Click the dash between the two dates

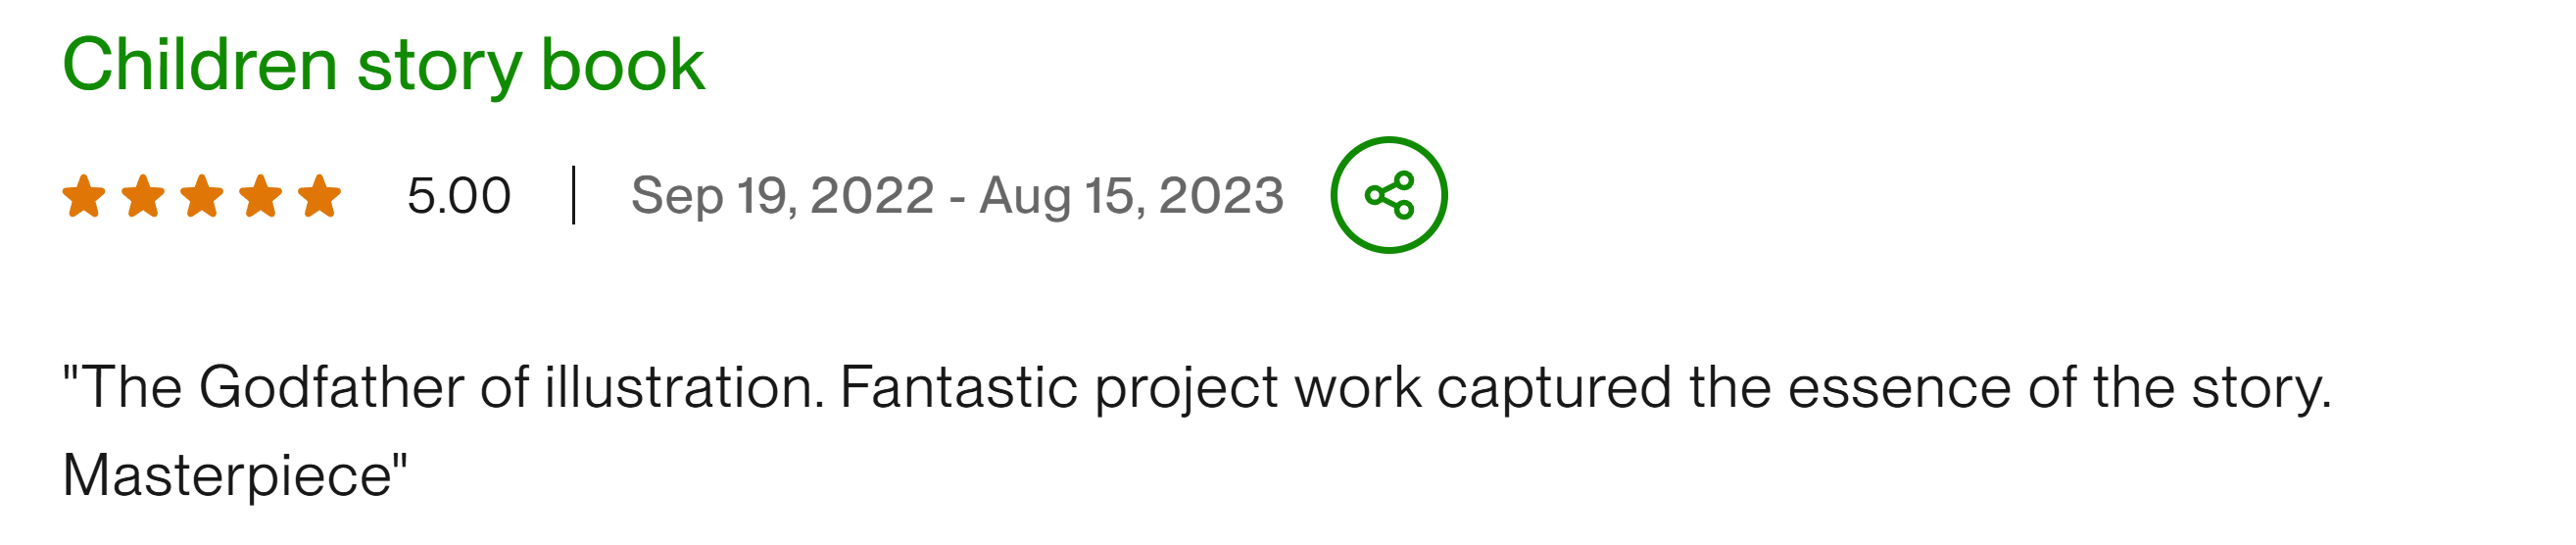(x=957, y=197)
